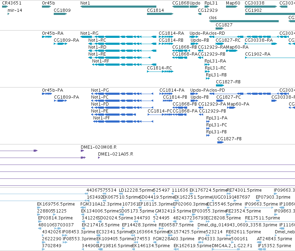
Task: Click the AT24843.5prime EST label
Action: [x=274, y=239]
